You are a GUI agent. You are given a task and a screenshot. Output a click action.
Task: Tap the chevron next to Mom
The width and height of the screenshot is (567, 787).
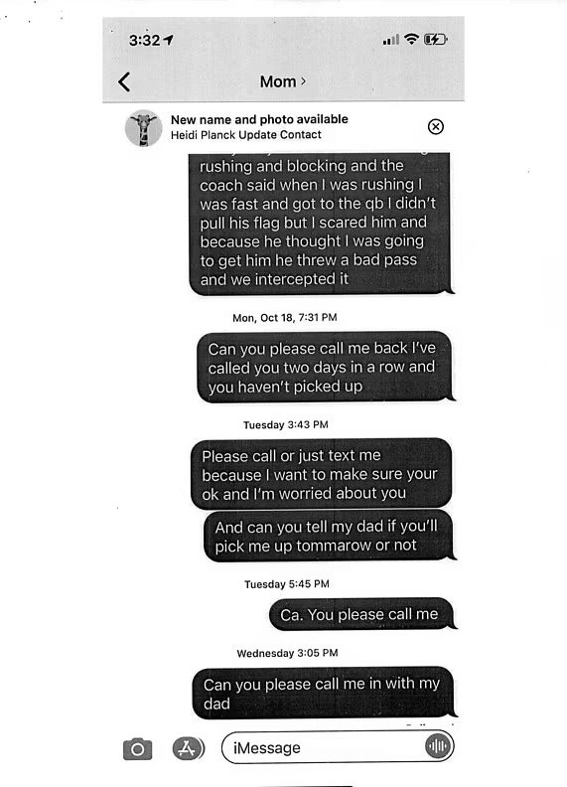pyautogui.click(x=303, y=81)
